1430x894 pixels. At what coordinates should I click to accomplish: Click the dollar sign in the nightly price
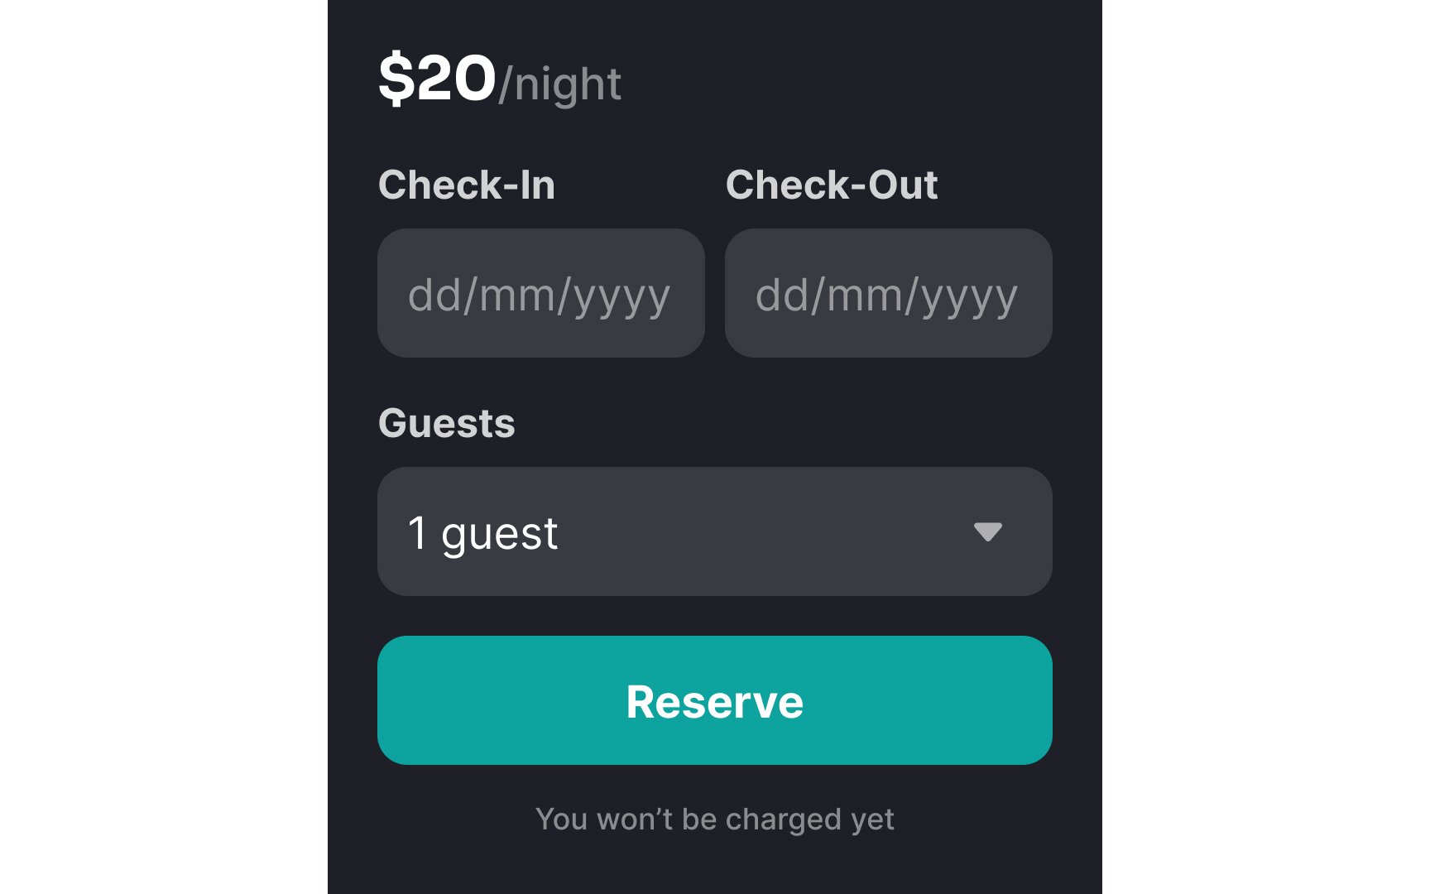tap(396, 79)
